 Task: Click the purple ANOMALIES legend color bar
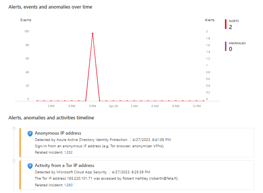point(226,46)
